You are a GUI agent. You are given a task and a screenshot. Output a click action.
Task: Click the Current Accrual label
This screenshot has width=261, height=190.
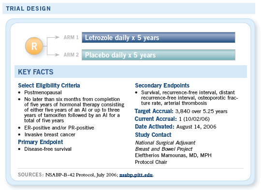pyautogui.click(x=156, y=119)
